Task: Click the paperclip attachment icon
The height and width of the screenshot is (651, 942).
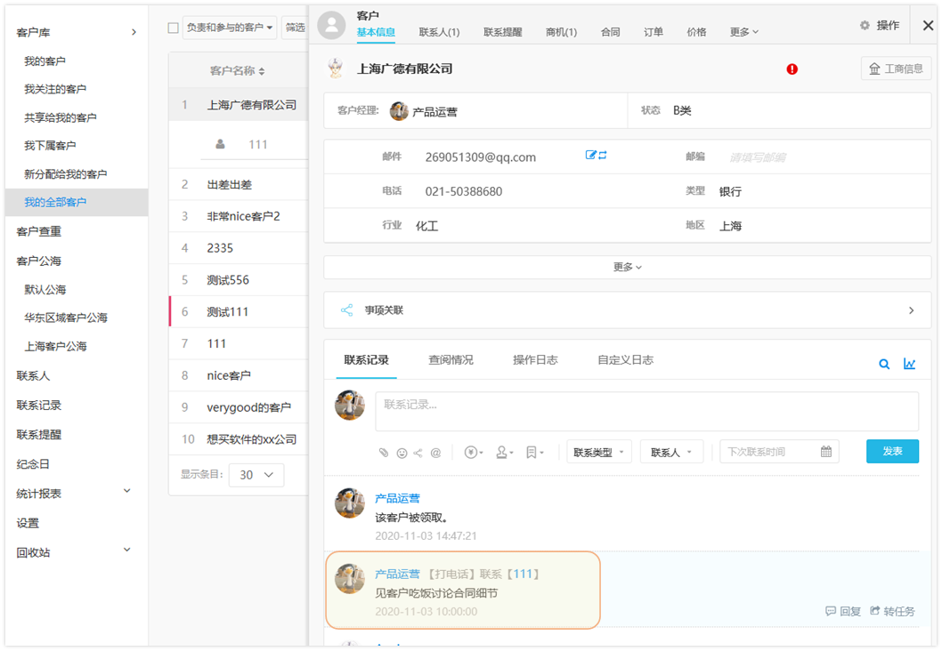Action: (x=384, y=453)
